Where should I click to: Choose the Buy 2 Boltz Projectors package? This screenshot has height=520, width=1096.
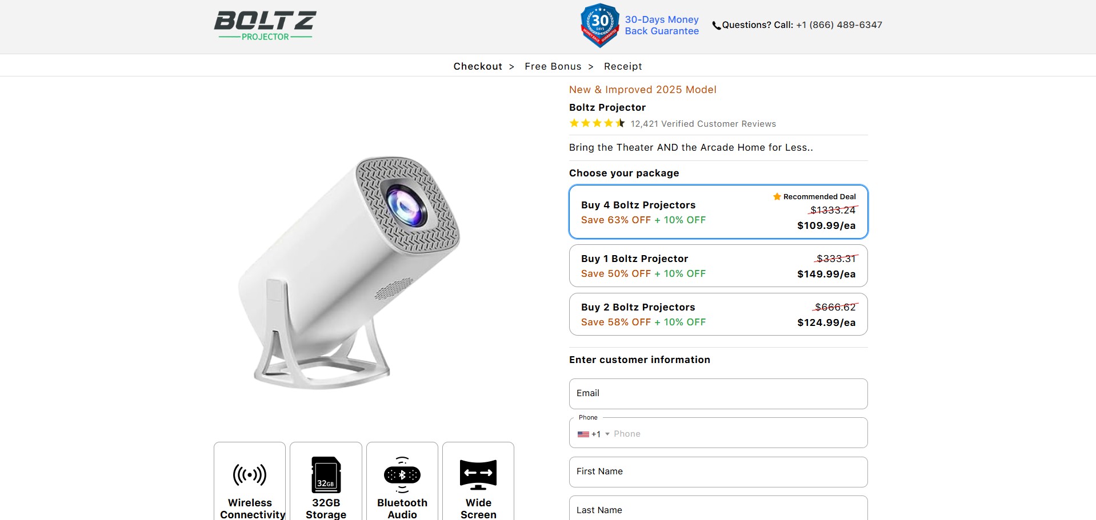718,315
